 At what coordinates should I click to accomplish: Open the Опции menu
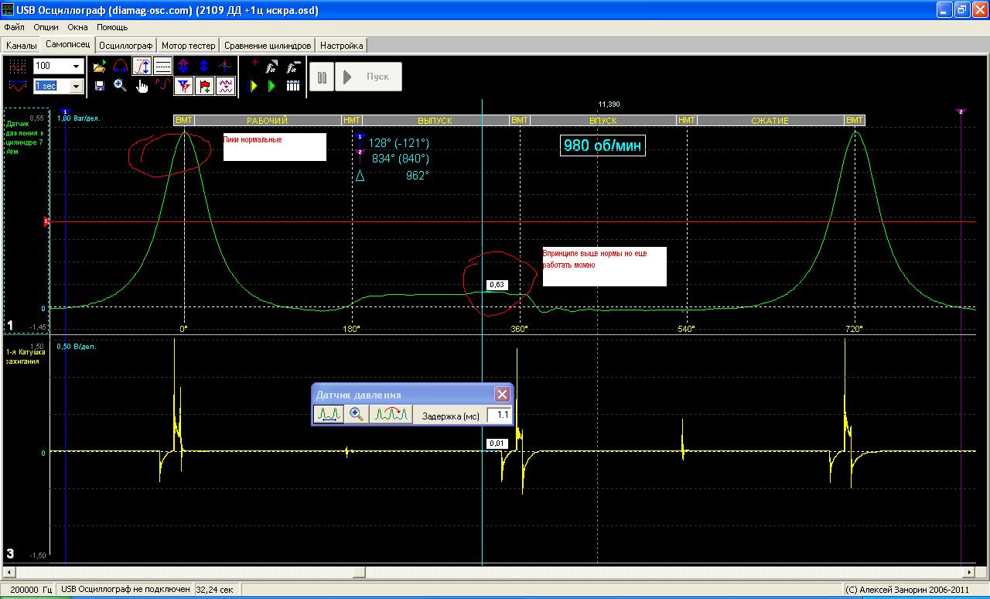tap(46, 27)
